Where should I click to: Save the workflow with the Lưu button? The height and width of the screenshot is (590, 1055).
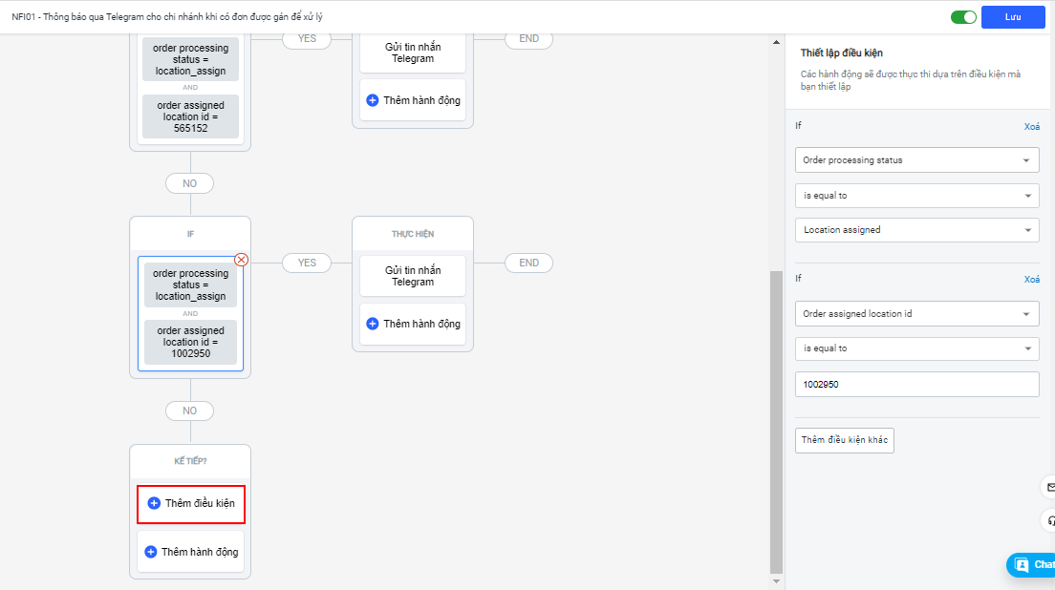click(x=1013, y=17)
